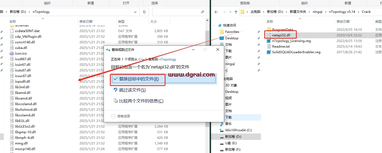Open the Crack source link in dialog

pyautogui.click(x=143, y=59)
